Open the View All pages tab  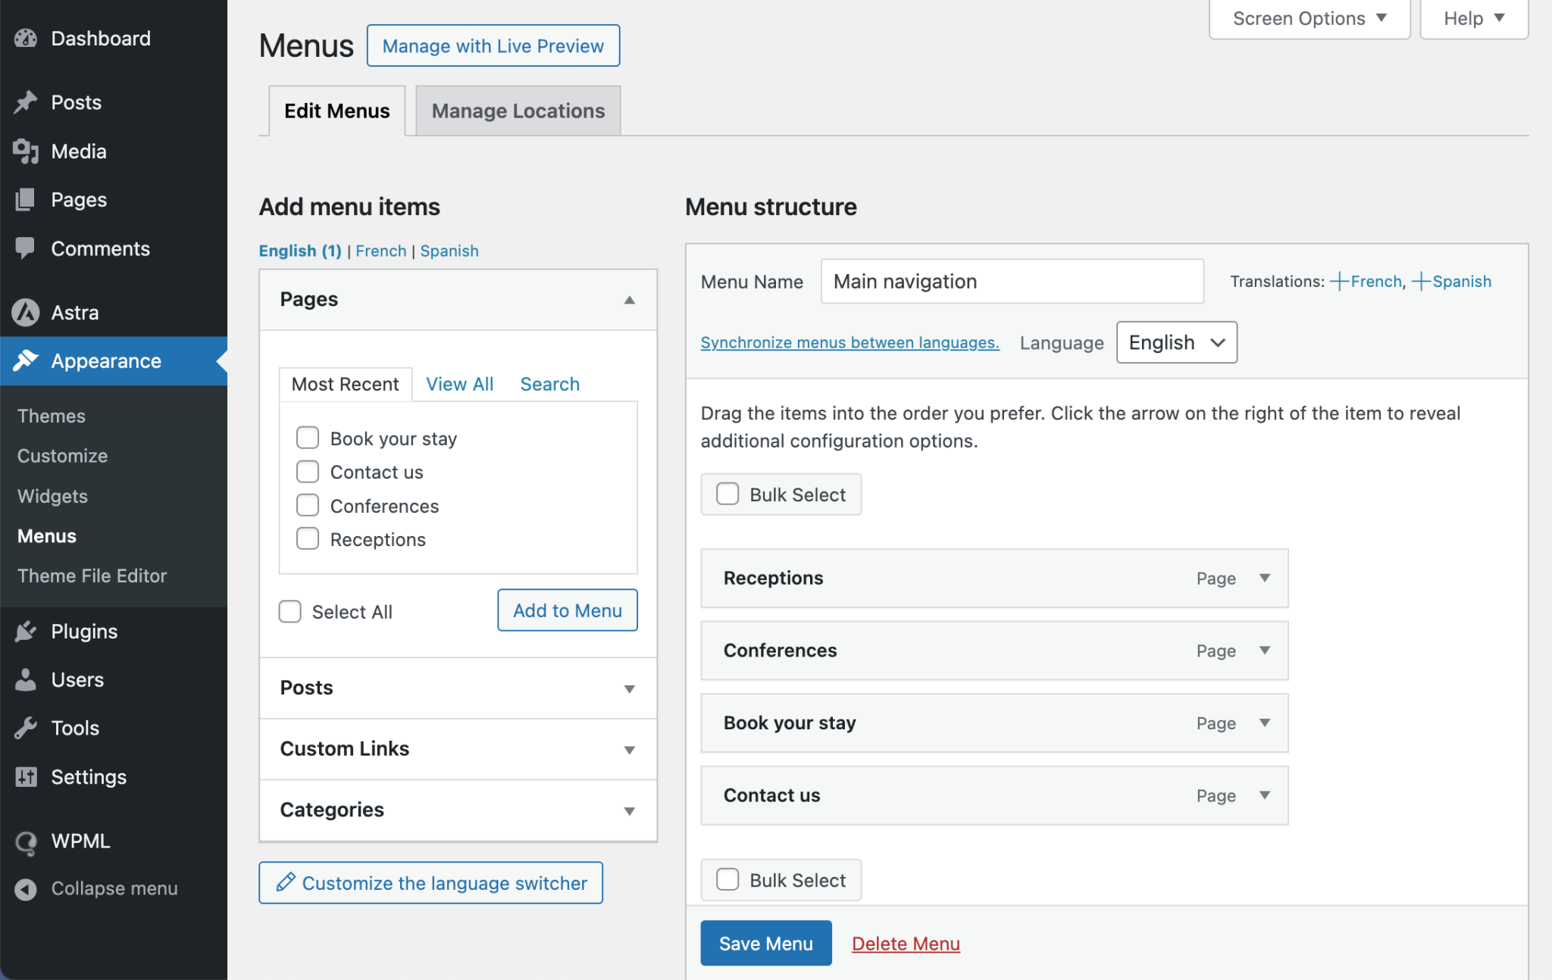pyautogui.click(x=459, y=384)
